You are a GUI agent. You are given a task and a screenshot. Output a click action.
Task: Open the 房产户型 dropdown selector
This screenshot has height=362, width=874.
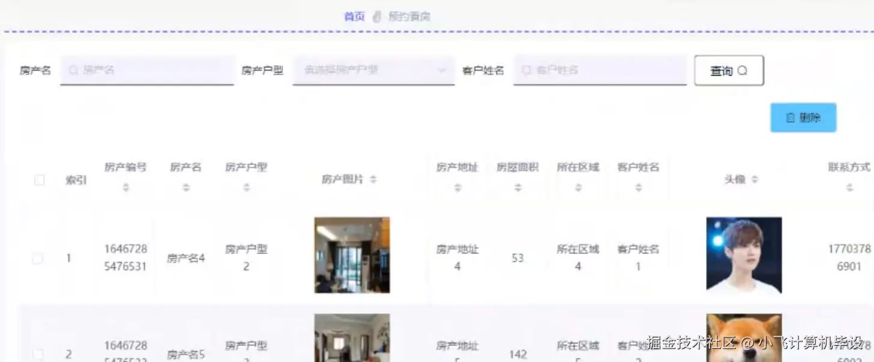(373, 70)
